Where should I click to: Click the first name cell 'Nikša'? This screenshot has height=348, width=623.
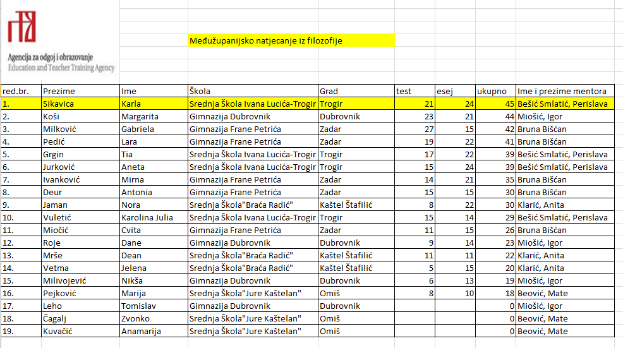coord(154,280)
